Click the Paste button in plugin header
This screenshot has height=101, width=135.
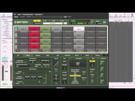click(69, 17)
